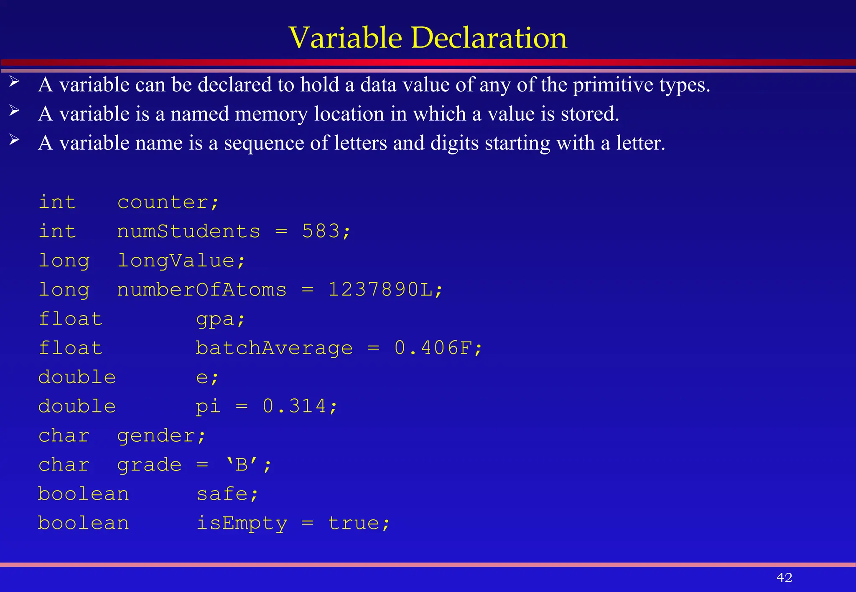Click the 'B' character literal
This screenshot has height=592, width=856.
[242, 465]
